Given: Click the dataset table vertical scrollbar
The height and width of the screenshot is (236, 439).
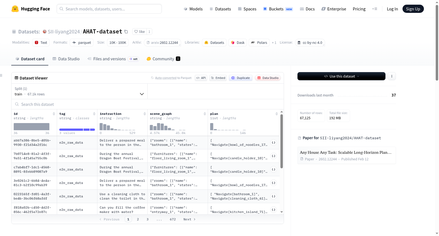Looking at the screenshot, I should [282, 141].
